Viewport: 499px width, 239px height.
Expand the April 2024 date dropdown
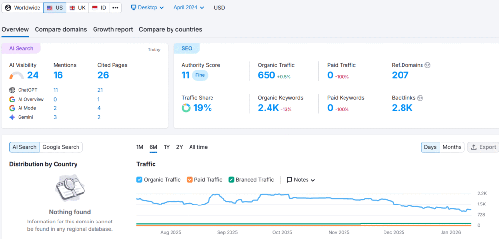pyautogui.click(x=189, y=8)
